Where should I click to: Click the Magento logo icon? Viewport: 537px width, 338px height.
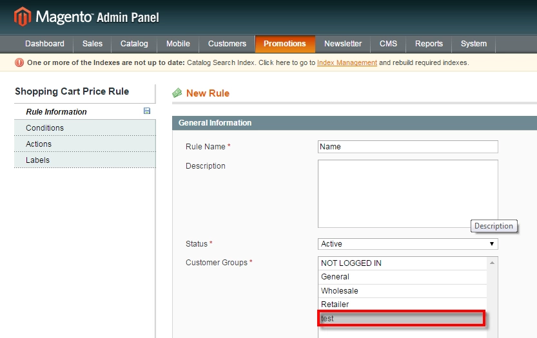pyautogui.click(x=23, y=17)
